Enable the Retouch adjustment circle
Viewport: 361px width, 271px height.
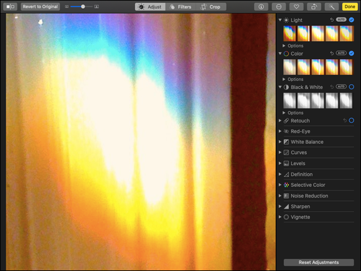click(352, 120)
